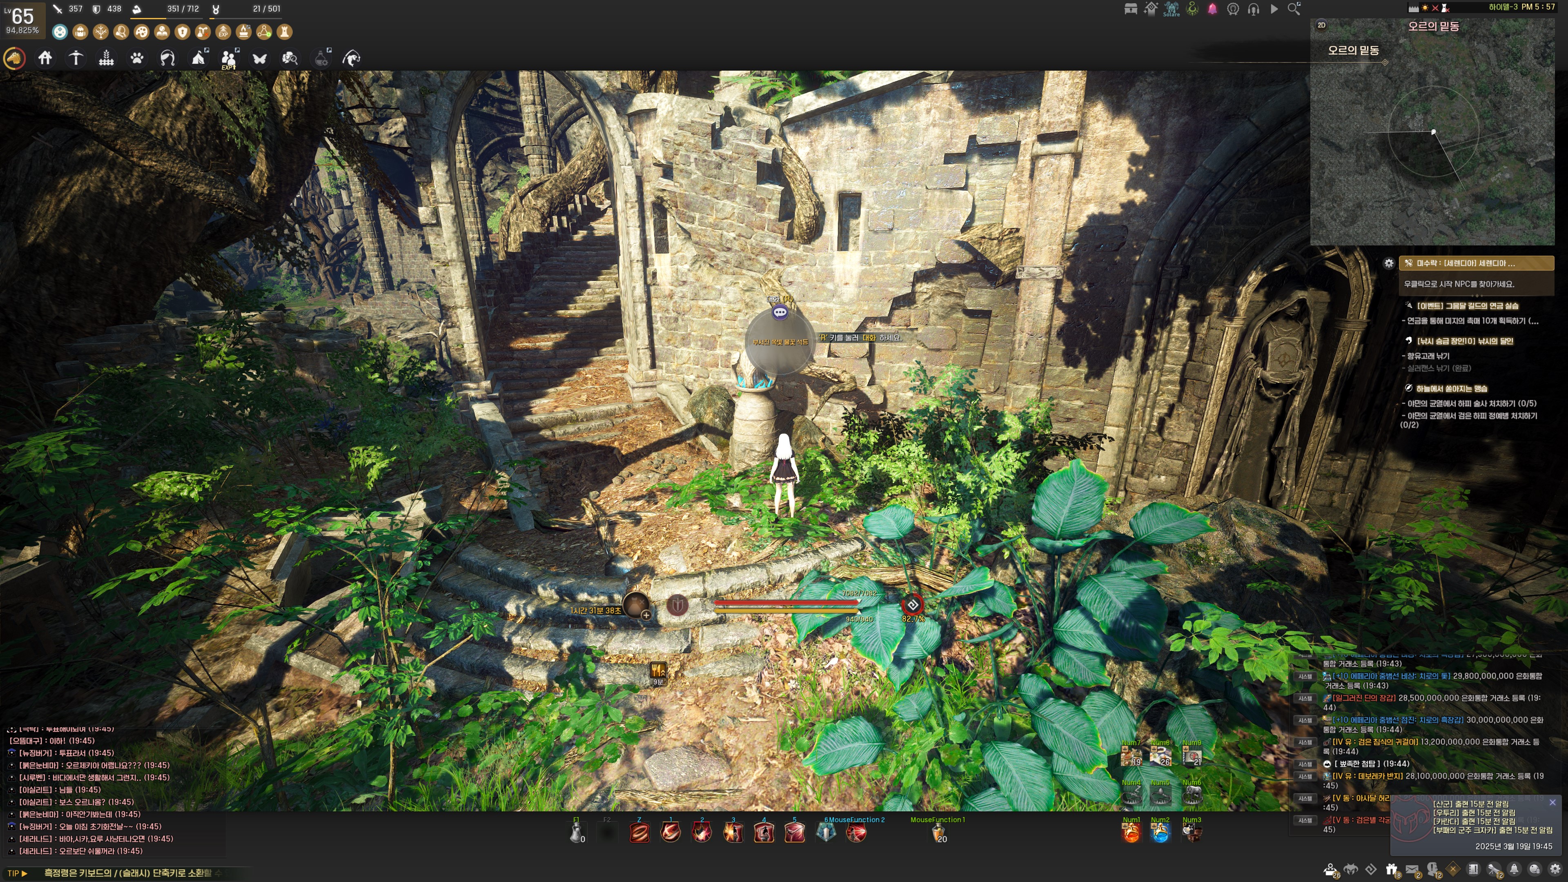Open the pickaxe worker icon
Viewport: 1568px width, 882px height.
pyautogui.click(x=76, y=58)
